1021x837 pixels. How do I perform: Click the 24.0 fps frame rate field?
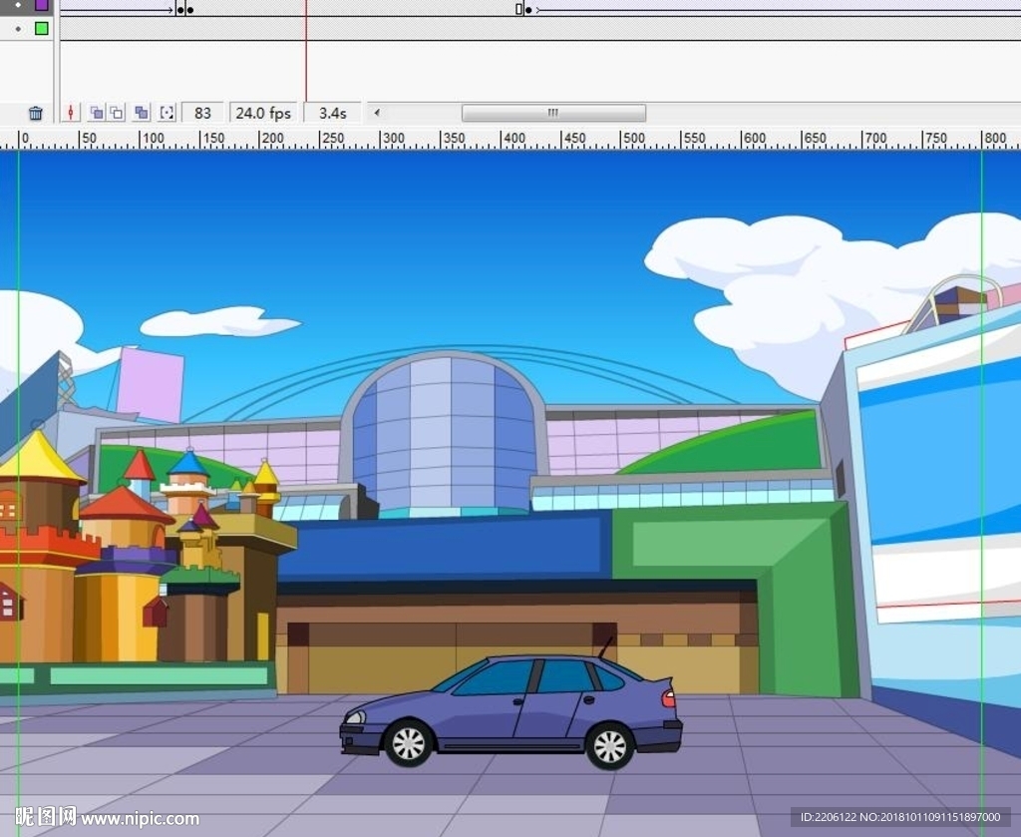263,114
